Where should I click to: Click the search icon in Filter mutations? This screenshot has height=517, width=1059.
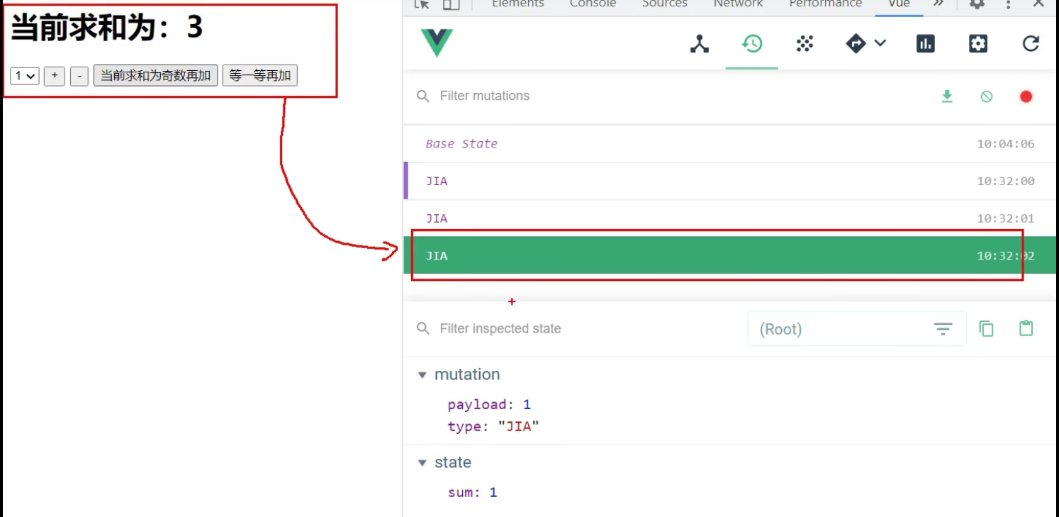click(x=423, y=96)
